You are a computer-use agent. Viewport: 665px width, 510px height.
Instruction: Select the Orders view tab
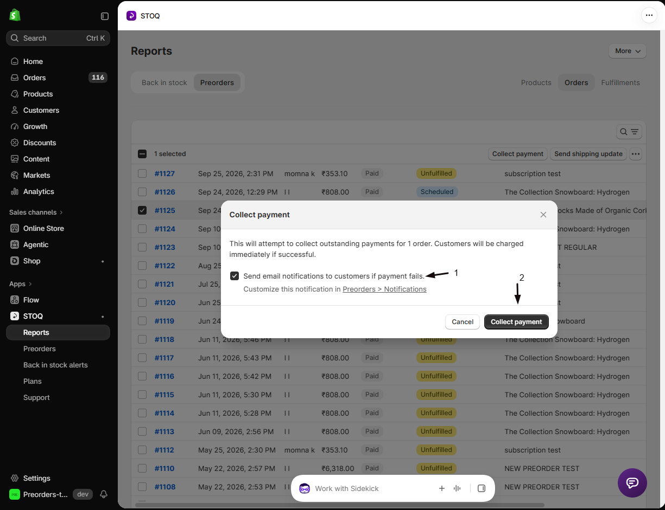pyautogui.click(x=576, y=82)
